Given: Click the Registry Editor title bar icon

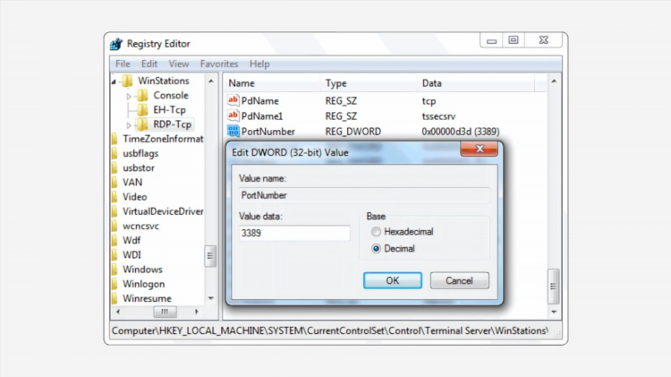Looking at the screenshot, I should [x=116, y=44].
